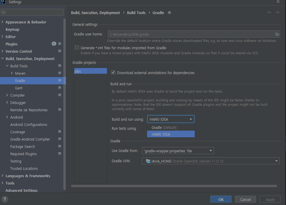Click the Build Tools project-level icon
Image resolution: width=286 pixels, height=205 pixels.
60,66
